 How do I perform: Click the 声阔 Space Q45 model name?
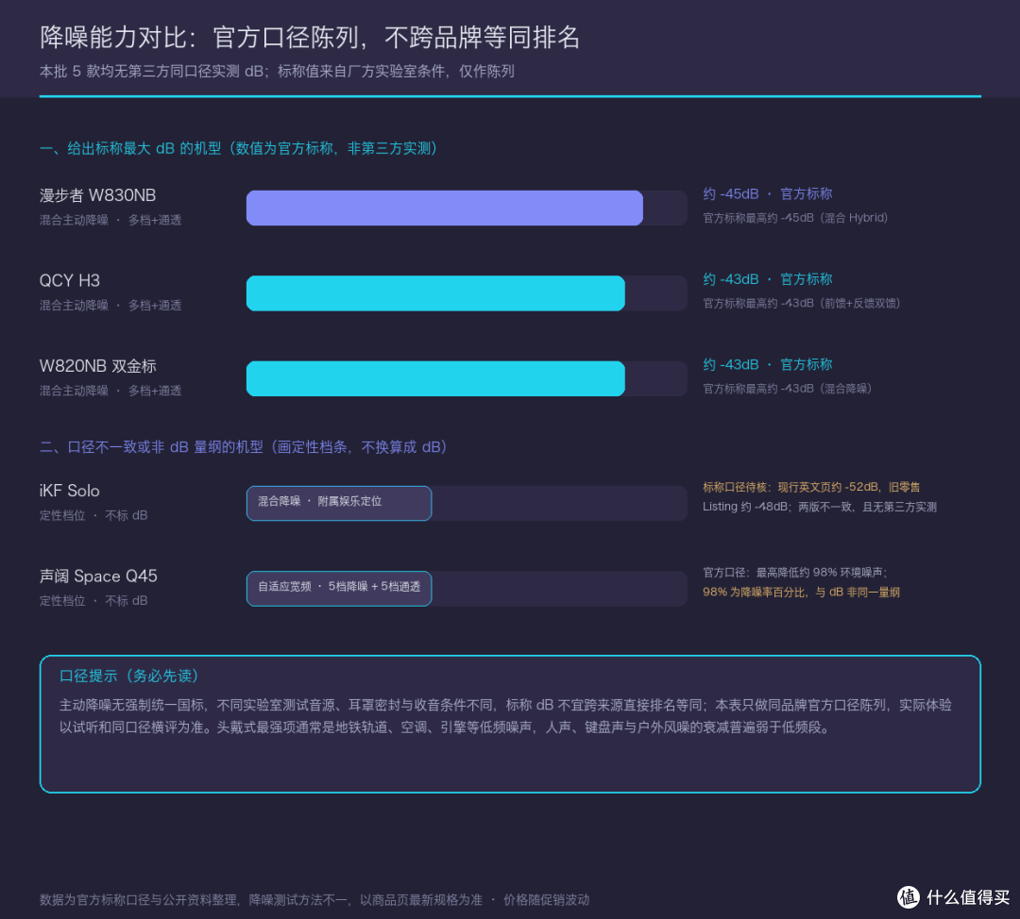click(x=98, y=576)
